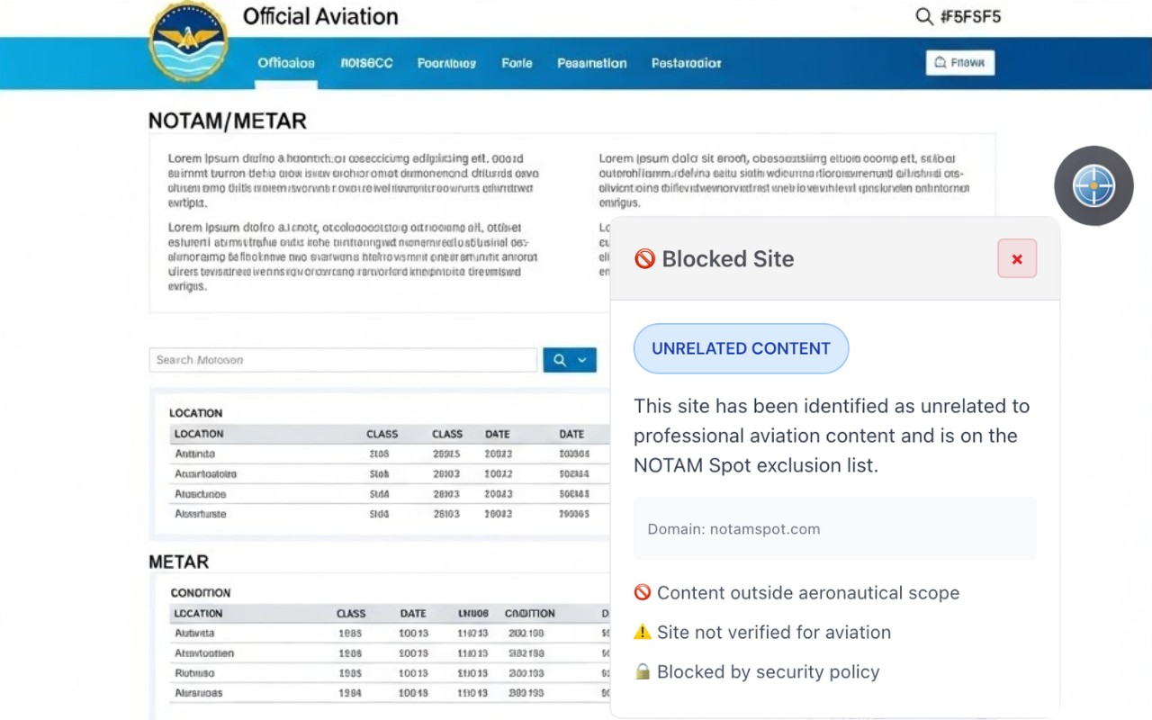Click the Fnawk button in the navigation bar
1152x720 pixels.
(959, 63)
